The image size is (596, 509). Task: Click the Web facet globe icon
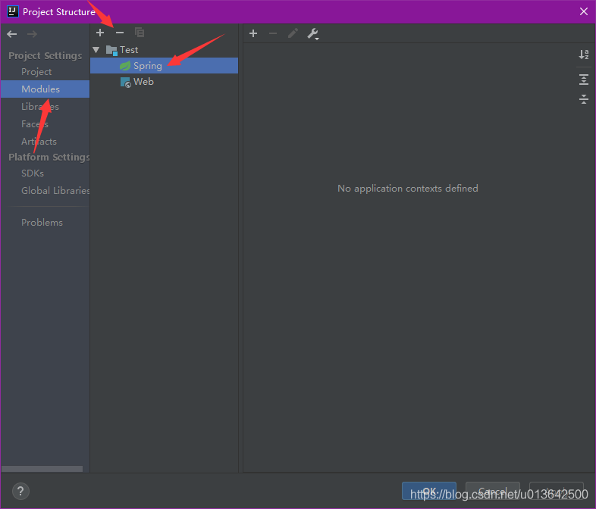(125, 82)
